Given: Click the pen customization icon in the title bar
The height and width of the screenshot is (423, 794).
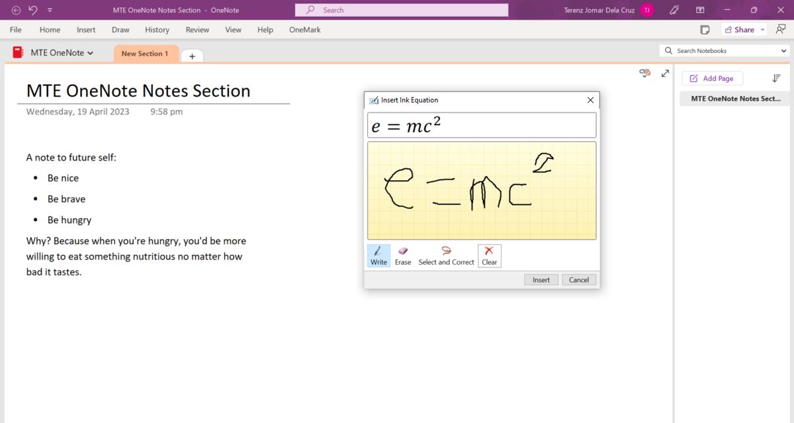Looking at the screenshot, I should (674, 9).
